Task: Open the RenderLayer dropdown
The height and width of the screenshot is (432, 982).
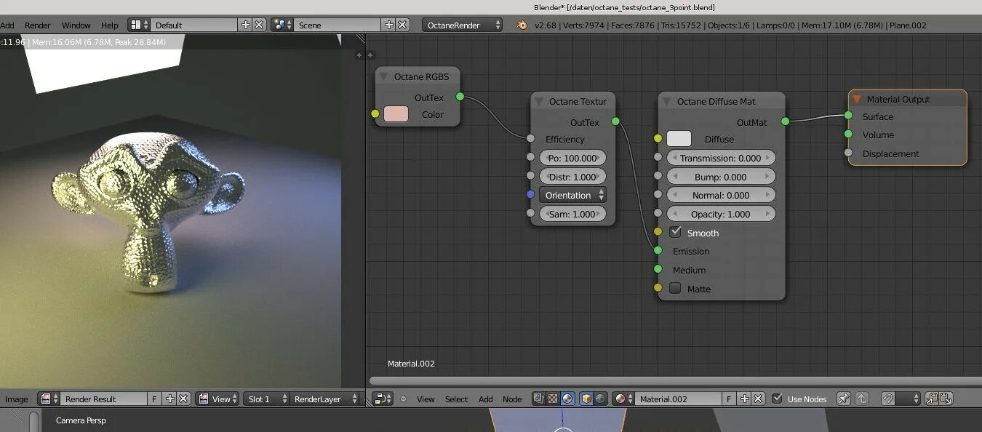Action: 324,399
